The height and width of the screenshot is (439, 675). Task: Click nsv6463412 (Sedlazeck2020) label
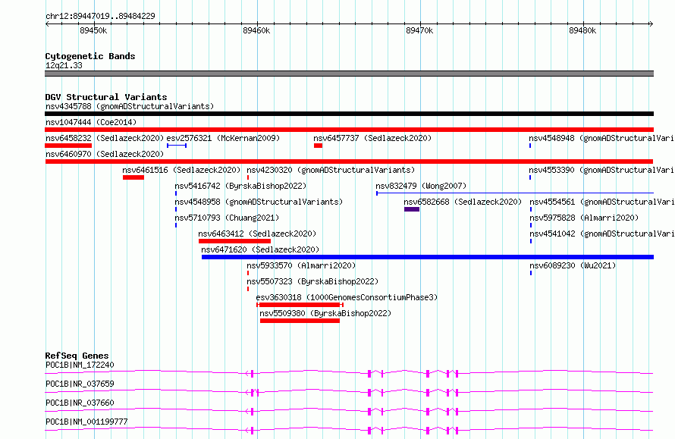(257, 234)
